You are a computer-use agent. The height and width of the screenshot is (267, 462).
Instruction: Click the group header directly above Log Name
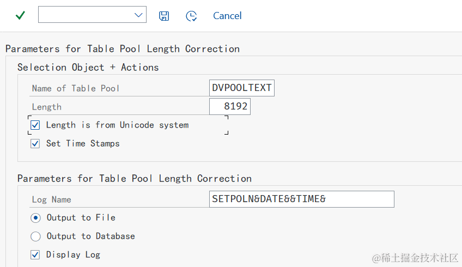[134, 179]
